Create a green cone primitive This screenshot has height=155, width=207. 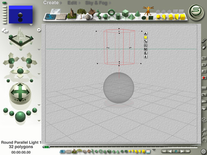pos(137,14)
